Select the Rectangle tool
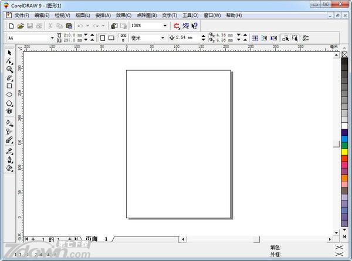The width and height of the screenshot is (352, 261). 9,85
